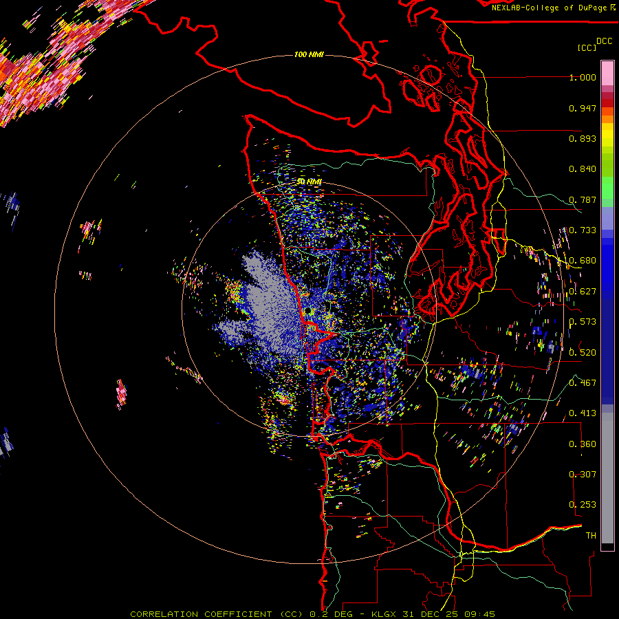Click the KLGX station identifier
619x619 pixels.
tap(384, 614)
